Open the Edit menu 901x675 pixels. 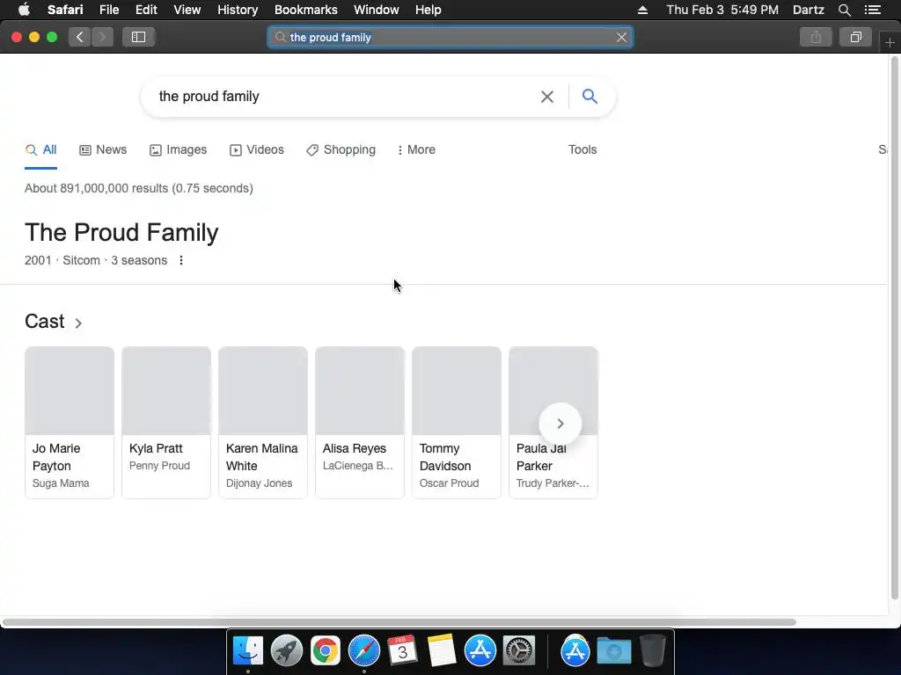coord(147,10)
